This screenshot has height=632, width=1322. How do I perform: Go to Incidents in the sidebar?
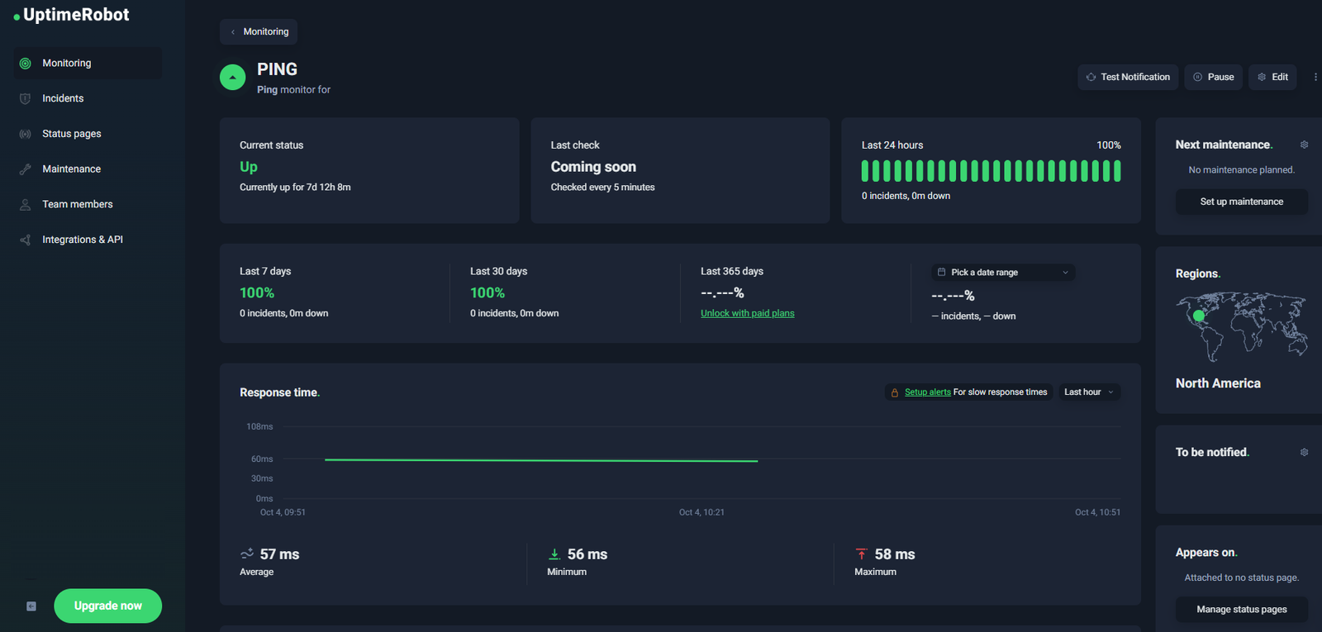[63, 98]
